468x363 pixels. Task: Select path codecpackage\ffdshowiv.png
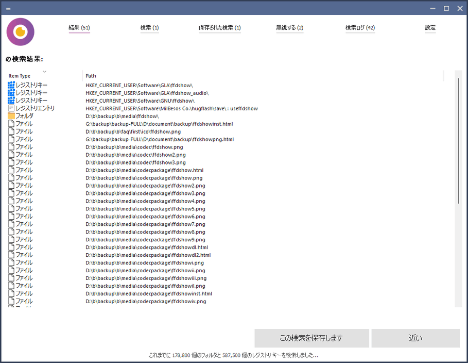tap(146, 302)
